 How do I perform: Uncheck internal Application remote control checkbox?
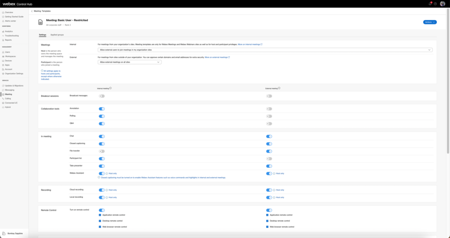[x=100, y=215]
